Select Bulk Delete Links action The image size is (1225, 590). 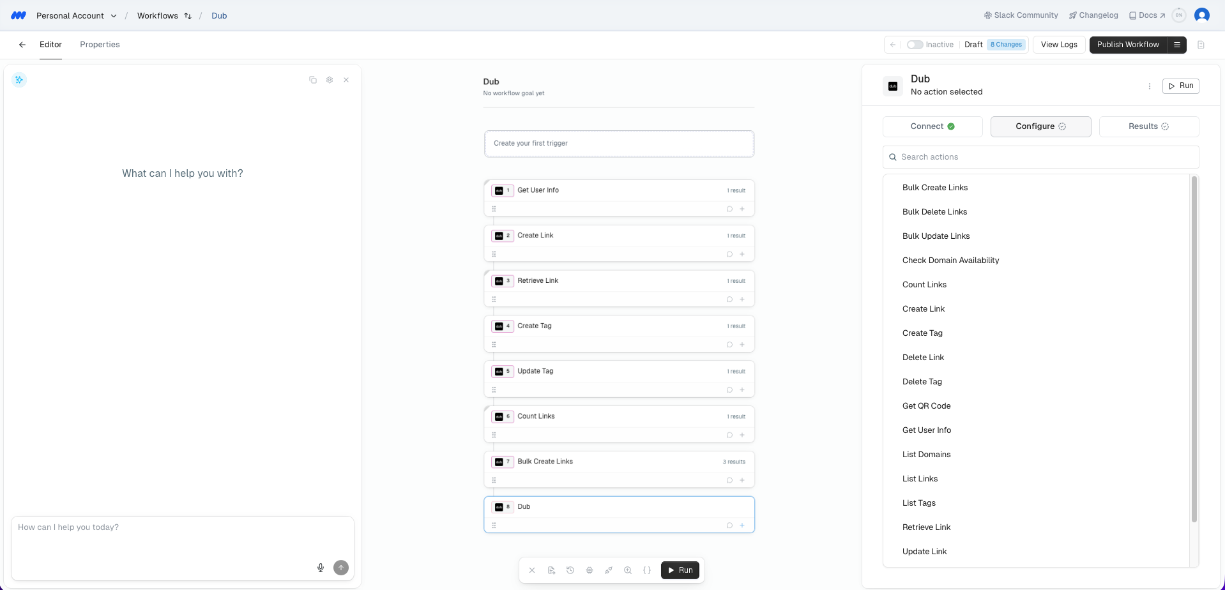tap(934, 212)
